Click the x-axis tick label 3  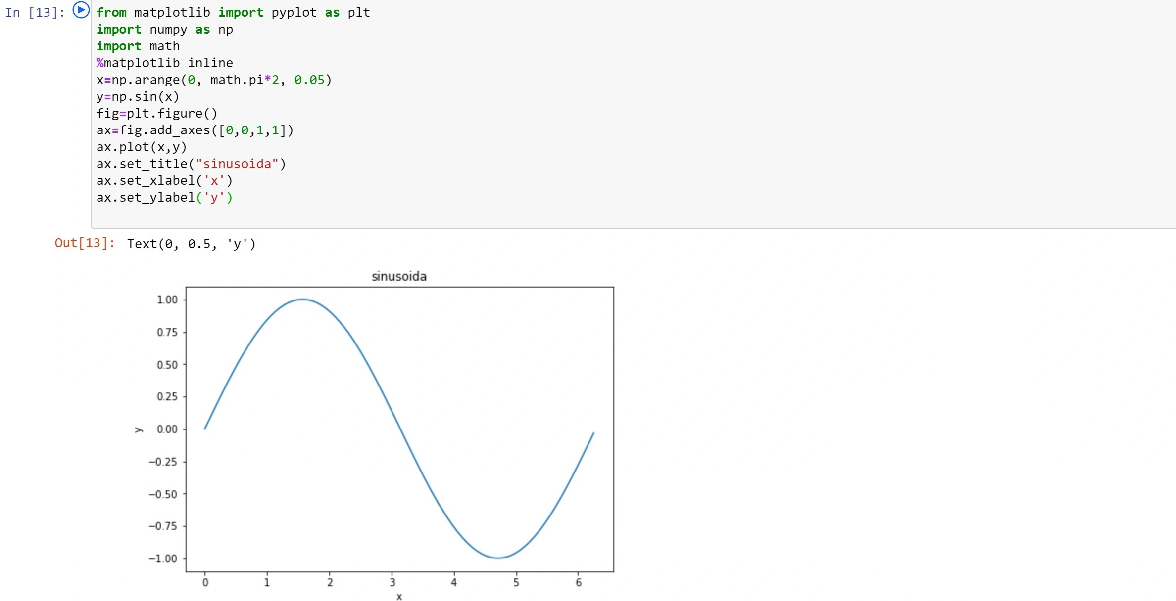pos(392,582)
